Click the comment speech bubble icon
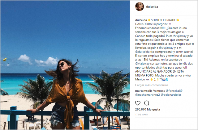The height and width of the screenshot is (130, 198). click(x=147, y=103)
